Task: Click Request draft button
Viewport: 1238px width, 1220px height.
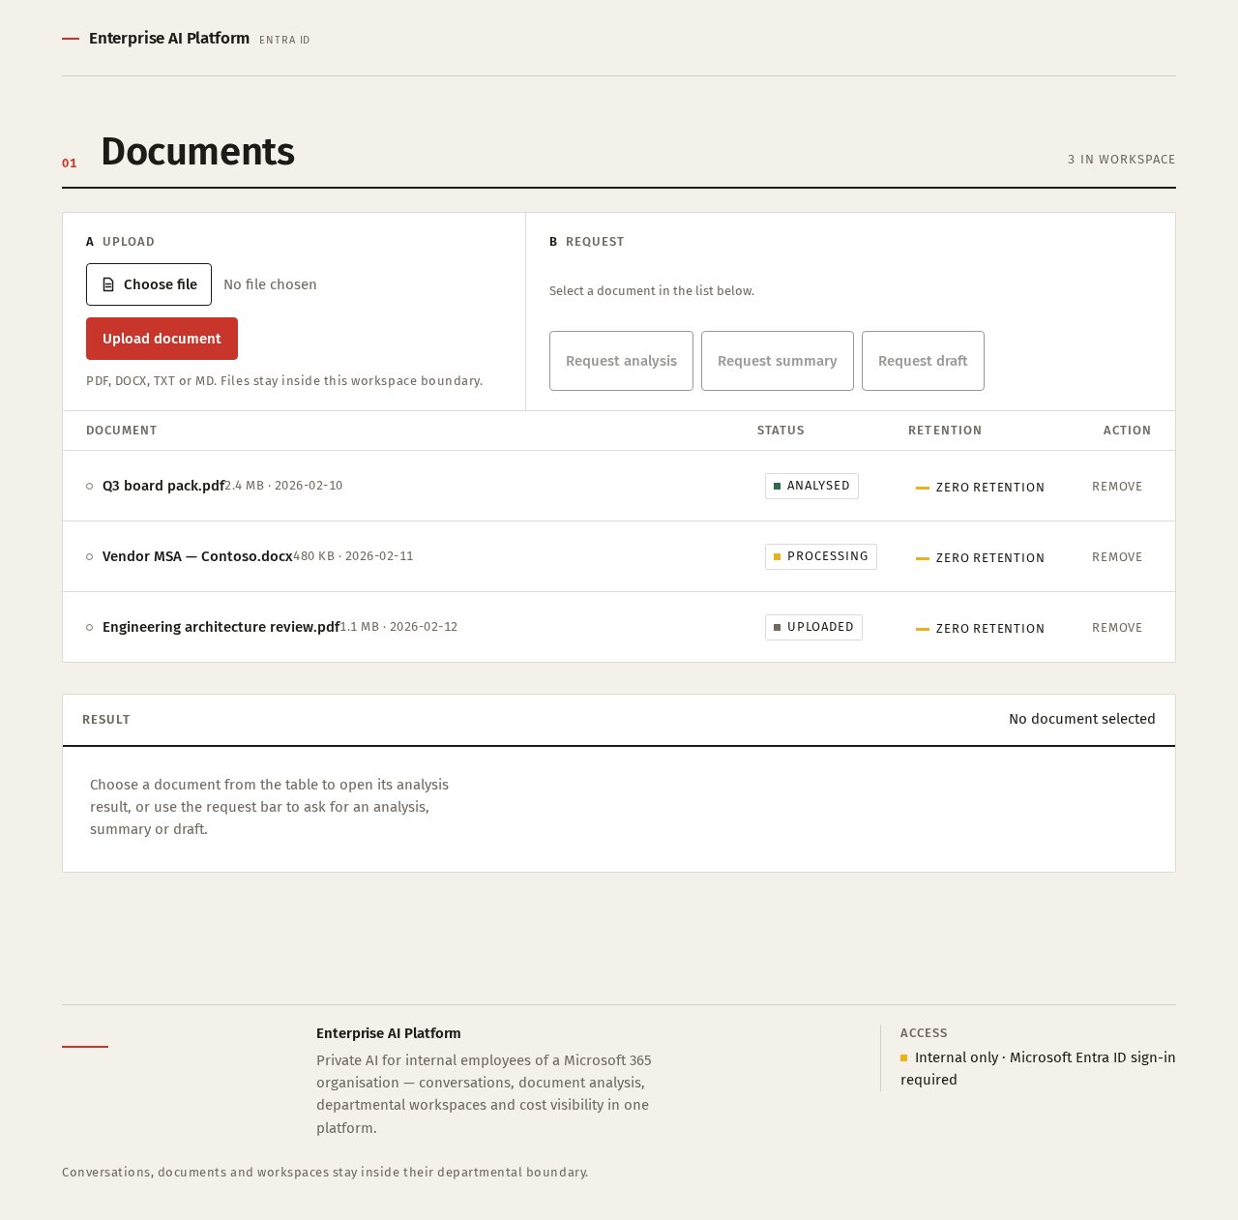Action: [x=923, y=361]
